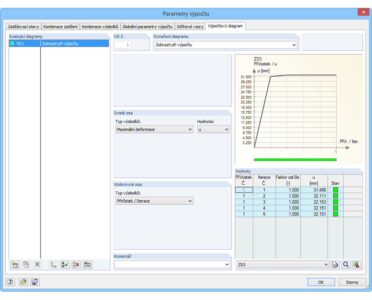Click the renumber diagrams icon
This screenshot has height=300, width=372.
[x=54, y=264]
